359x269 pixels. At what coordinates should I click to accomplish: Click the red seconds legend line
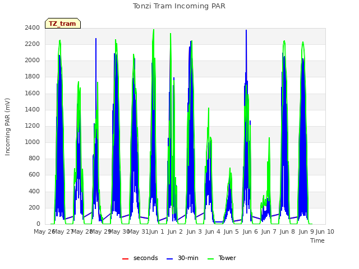[126, 259]
